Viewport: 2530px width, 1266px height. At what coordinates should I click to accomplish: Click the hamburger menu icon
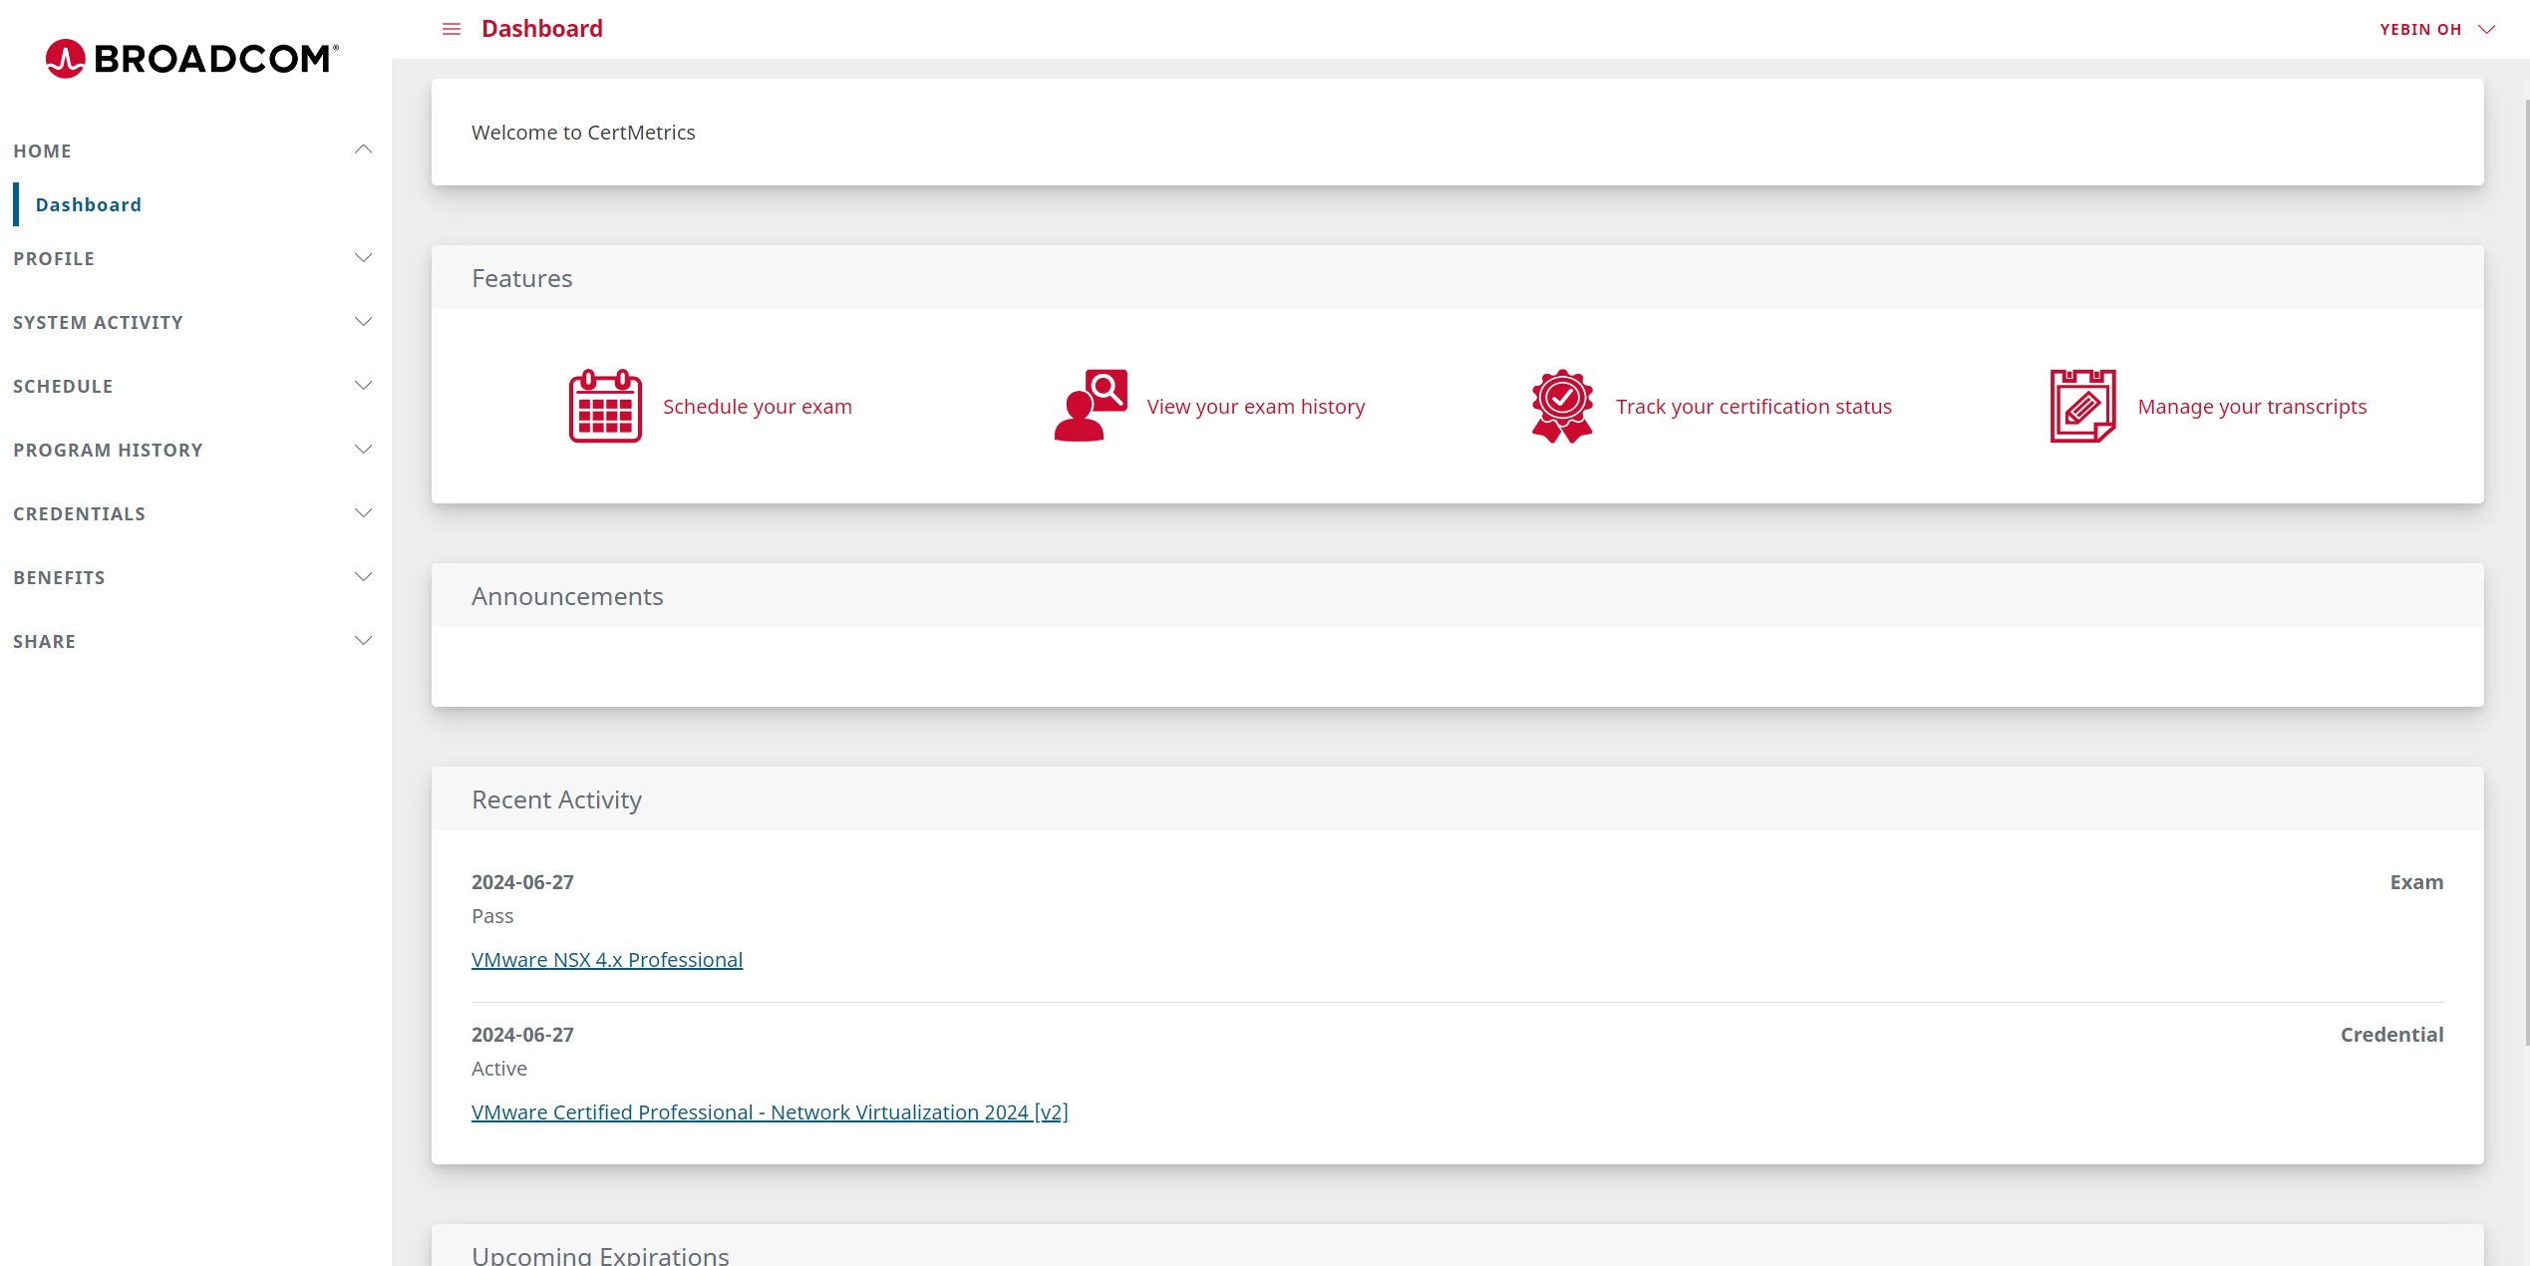point(452,29)
